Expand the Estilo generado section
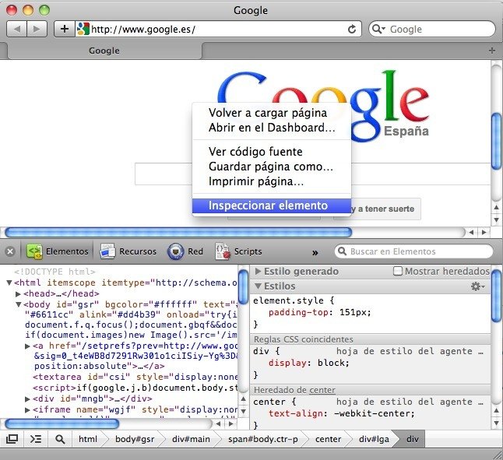The width and height of the screenshot is (503, 460). pos(258,271)
